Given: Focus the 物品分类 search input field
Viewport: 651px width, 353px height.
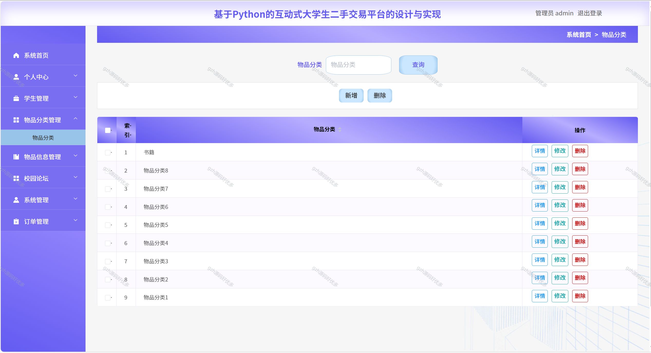Looking at the screenshot, I should 358,65.
